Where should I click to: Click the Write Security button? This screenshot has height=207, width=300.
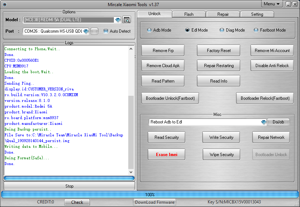221,137
